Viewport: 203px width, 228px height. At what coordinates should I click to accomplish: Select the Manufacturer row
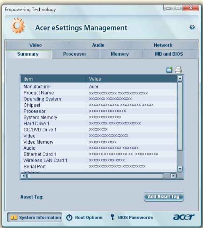(99, 87)
